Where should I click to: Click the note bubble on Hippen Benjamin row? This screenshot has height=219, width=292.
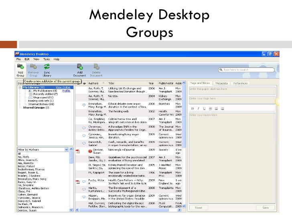84,197
